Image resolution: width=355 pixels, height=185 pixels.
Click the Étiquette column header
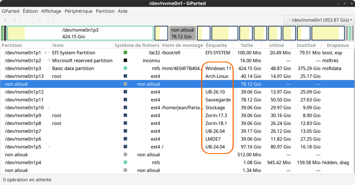(218, 45)
